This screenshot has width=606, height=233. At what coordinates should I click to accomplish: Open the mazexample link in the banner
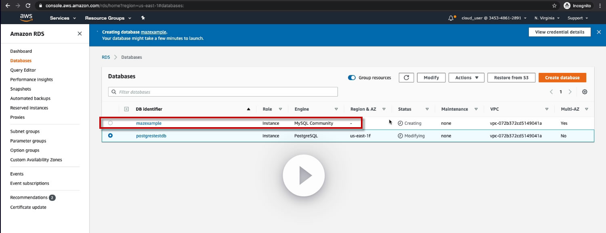click(153, 32)
